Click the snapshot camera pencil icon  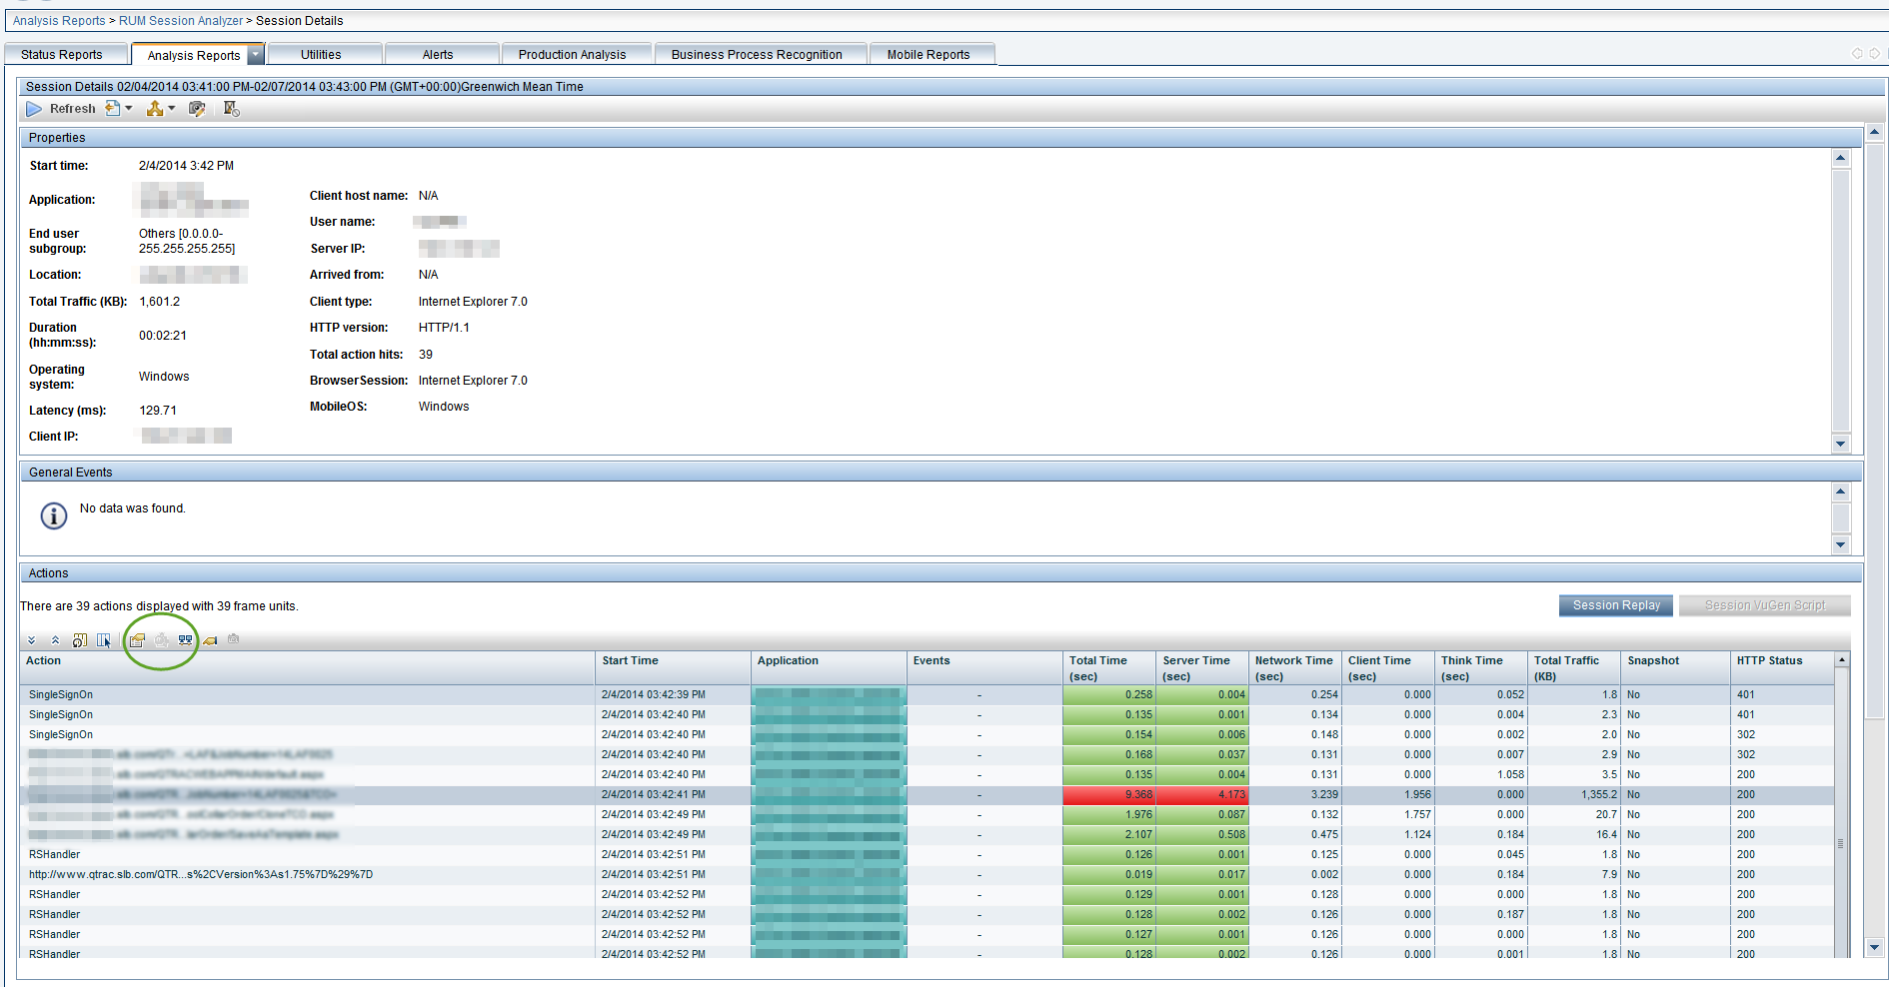[197, 109]
